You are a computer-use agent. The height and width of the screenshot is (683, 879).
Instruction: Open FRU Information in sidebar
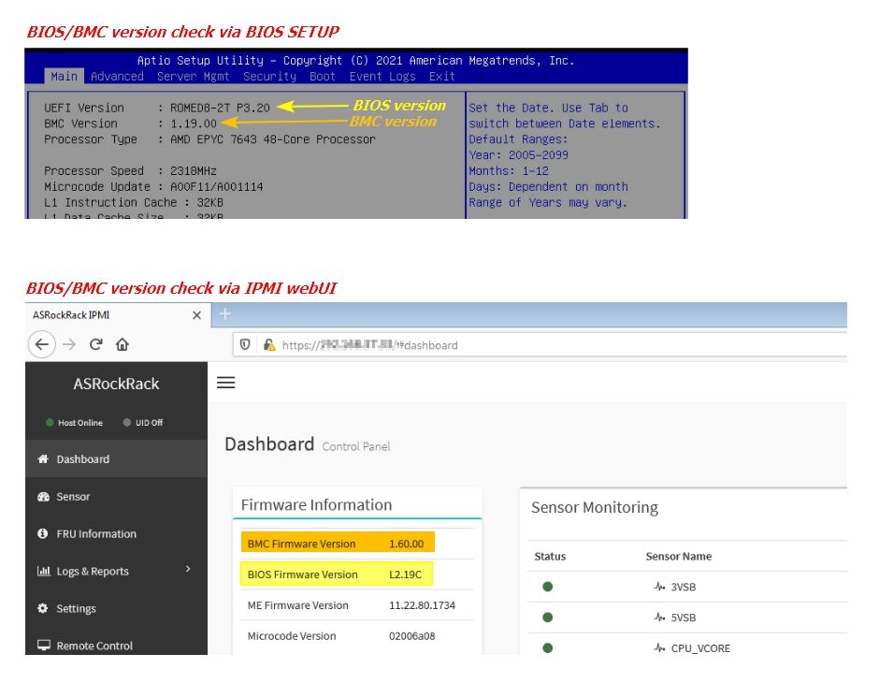(95, 534)
